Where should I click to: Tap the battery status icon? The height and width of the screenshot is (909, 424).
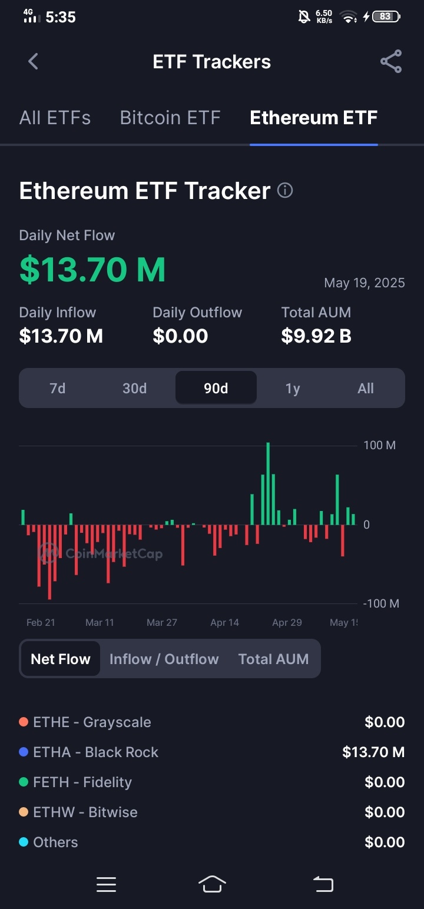(x=386, y=16)
